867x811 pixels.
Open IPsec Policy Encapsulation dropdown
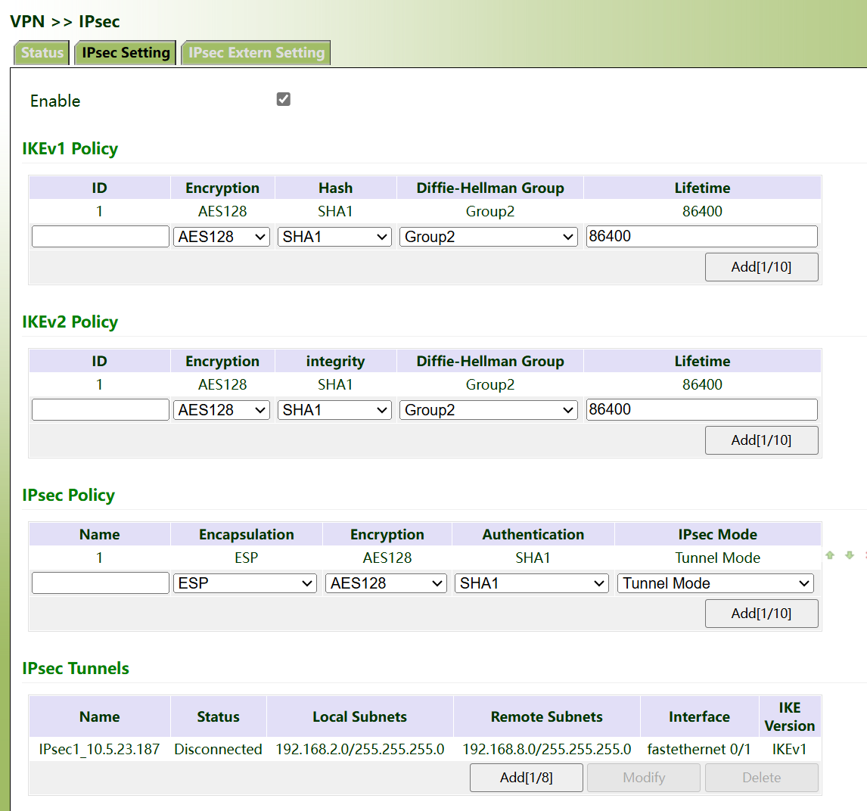click(x=245, y=583)
